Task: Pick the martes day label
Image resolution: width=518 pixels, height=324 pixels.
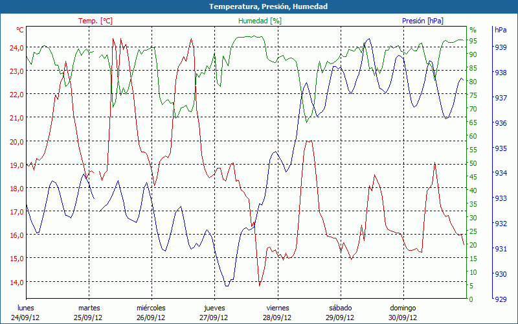Action: pos(89,308)
